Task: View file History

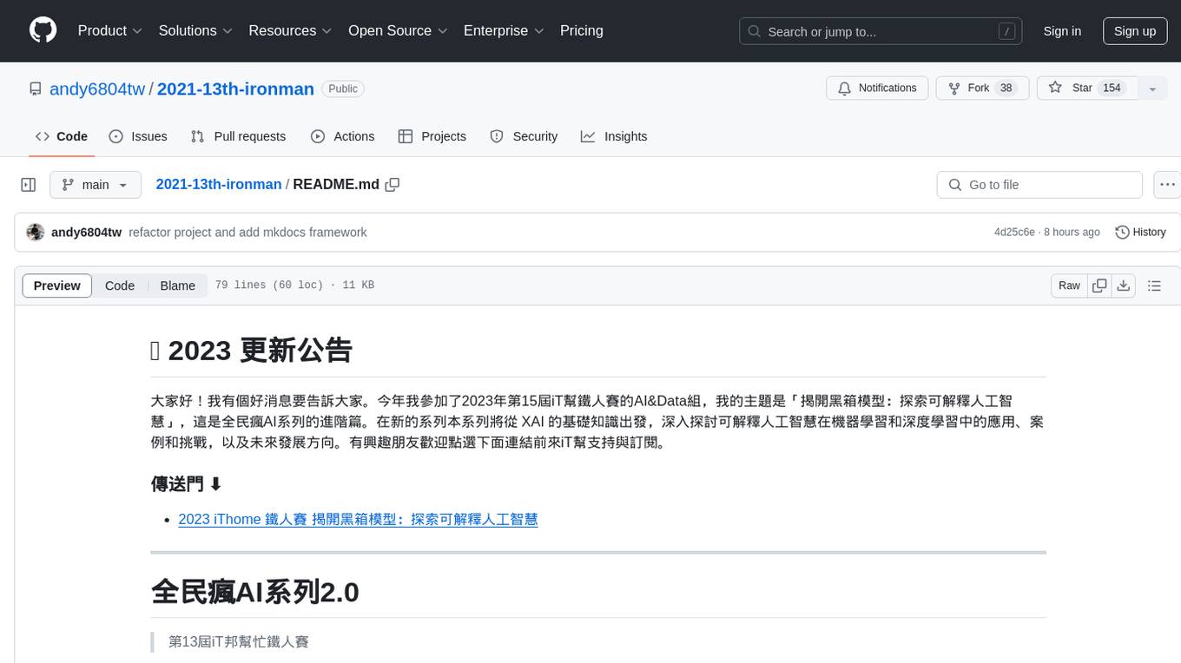Action: click(x=1140, y=233)
